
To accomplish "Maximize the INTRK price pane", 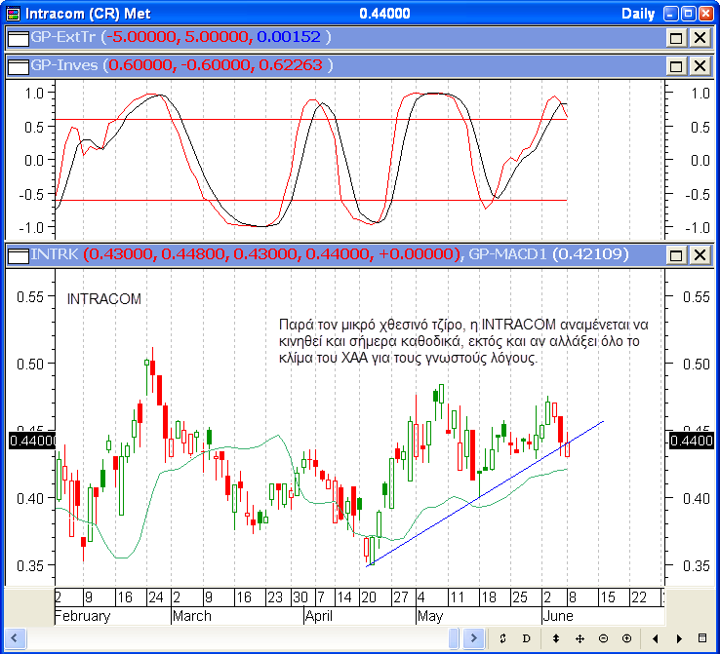I will click(676, 255).
